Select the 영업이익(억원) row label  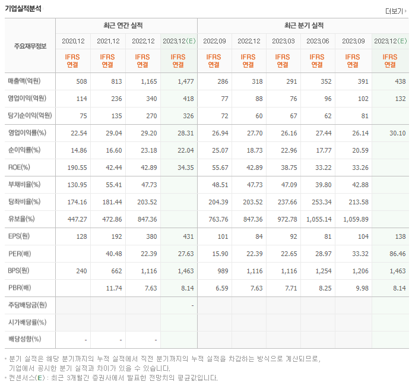coord(27,99)
